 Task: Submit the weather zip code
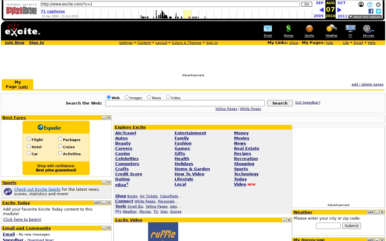(352, 226)
